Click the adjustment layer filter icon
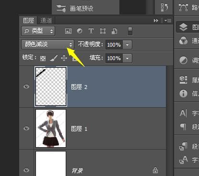The image size is (199, 176). click(x=80, y=31)
